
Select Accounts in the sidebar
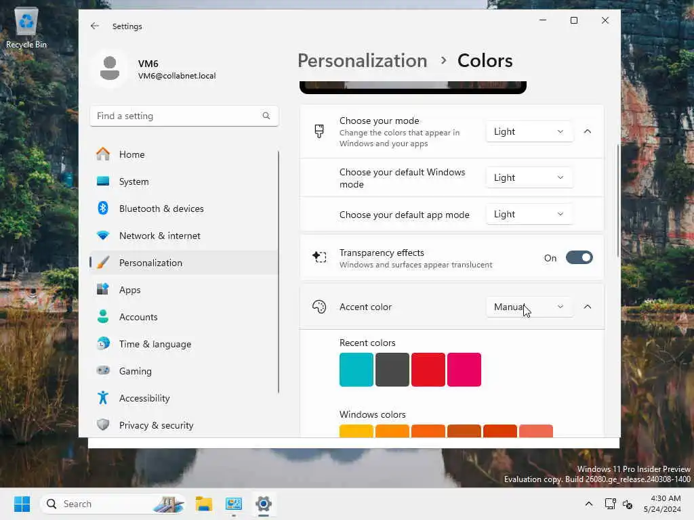point(184,317)
